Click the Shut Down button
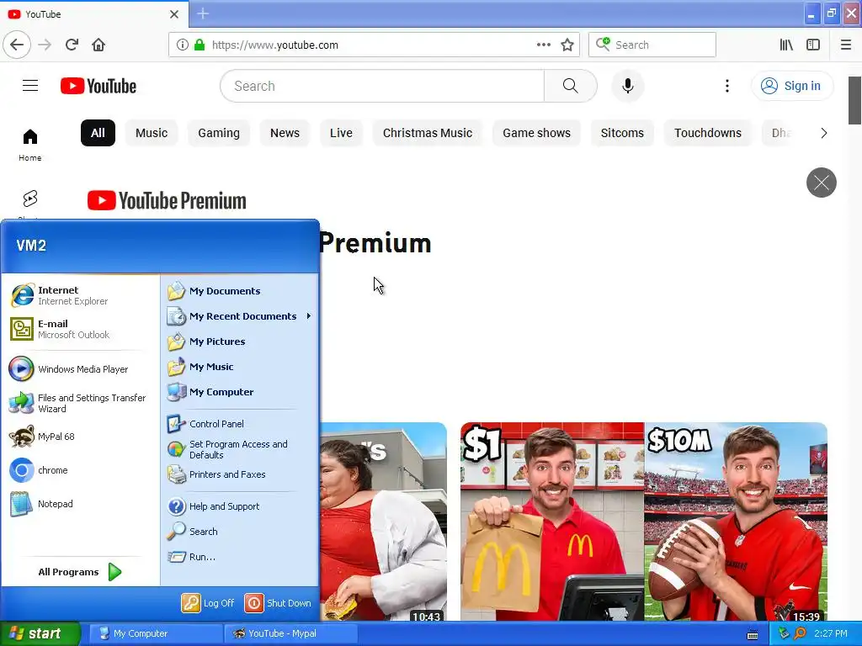This screenshot has width=862, height=646. 278,603
